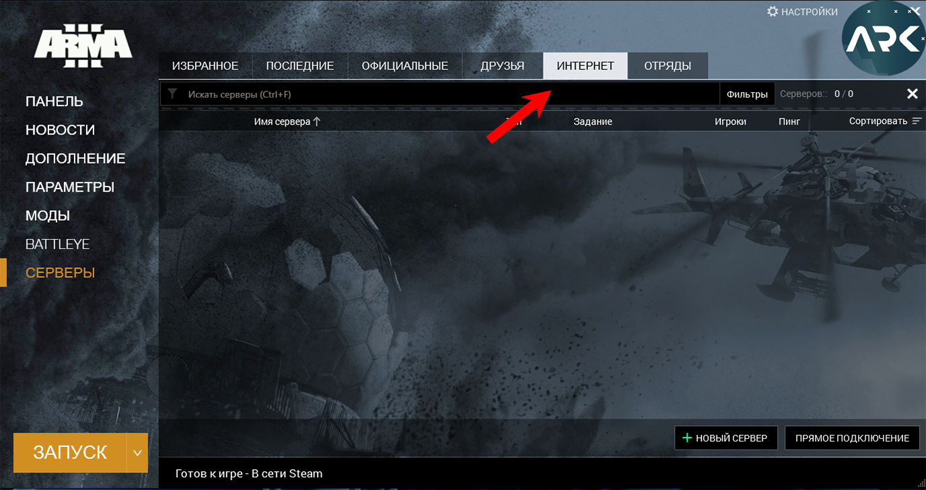Open the ДРУЗЬЯ tab

point(503,66)
